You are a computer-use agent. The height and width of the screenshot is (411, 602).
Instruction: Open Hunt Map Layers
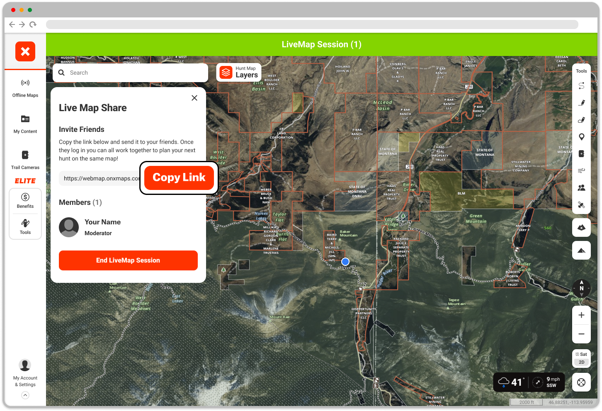239,72
